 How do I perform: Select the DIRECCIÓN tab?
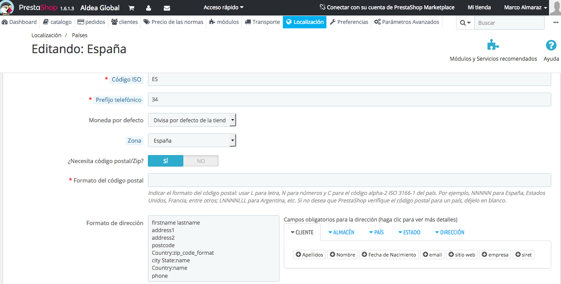click(x=449, y=232)
